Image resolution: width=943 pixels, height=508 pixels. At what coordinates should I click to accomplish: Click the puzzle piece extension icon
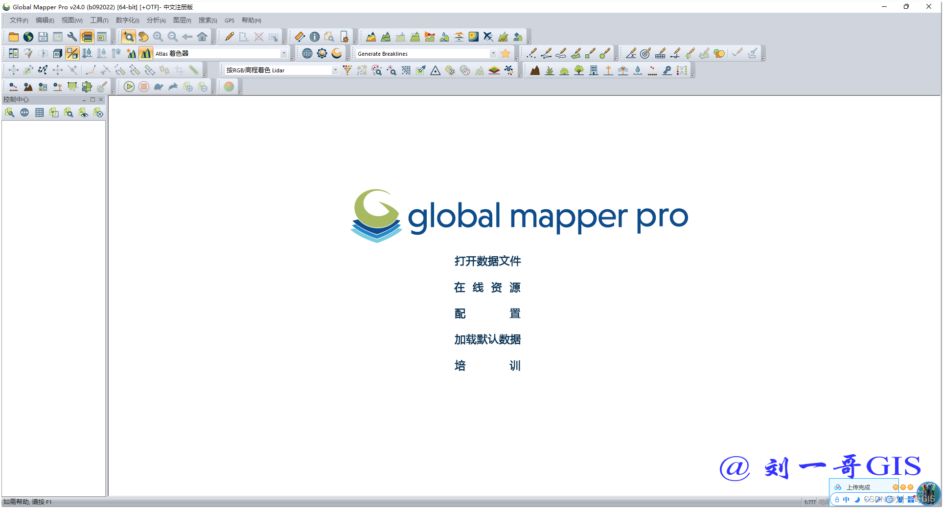click(87, 87)
